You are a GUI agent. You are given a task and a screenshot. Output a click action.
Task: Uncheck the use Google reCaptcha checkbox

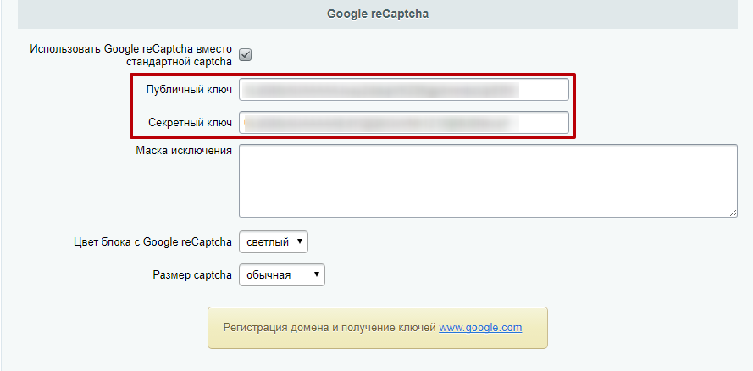246,55
